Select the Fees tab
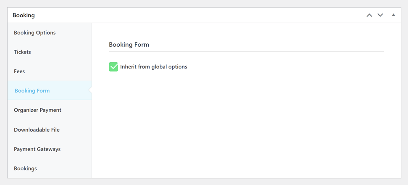The image size is (408, 185). [19, 71]
